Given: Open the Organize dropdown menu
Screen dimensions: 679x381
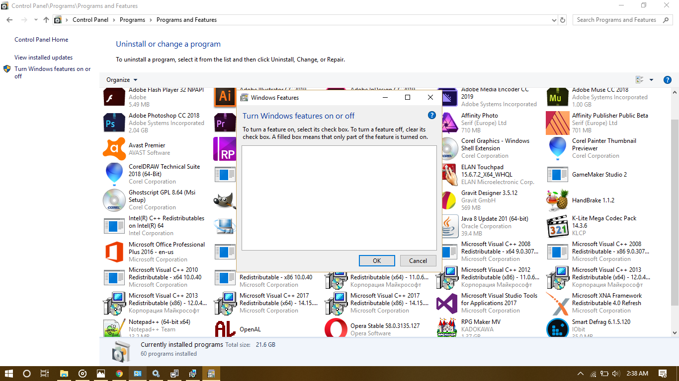Looking at the screenshot, I should [122, 80].
